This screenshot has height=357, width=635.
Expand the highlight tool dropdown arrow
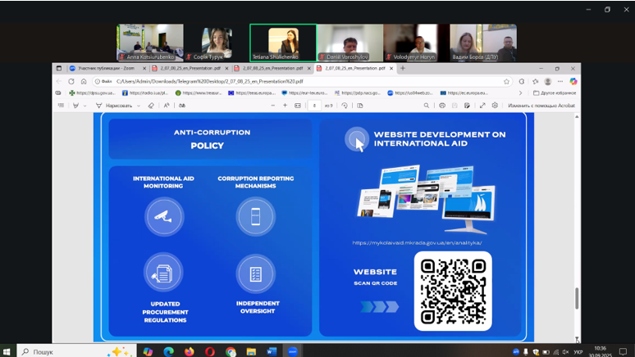click(85, 106)
